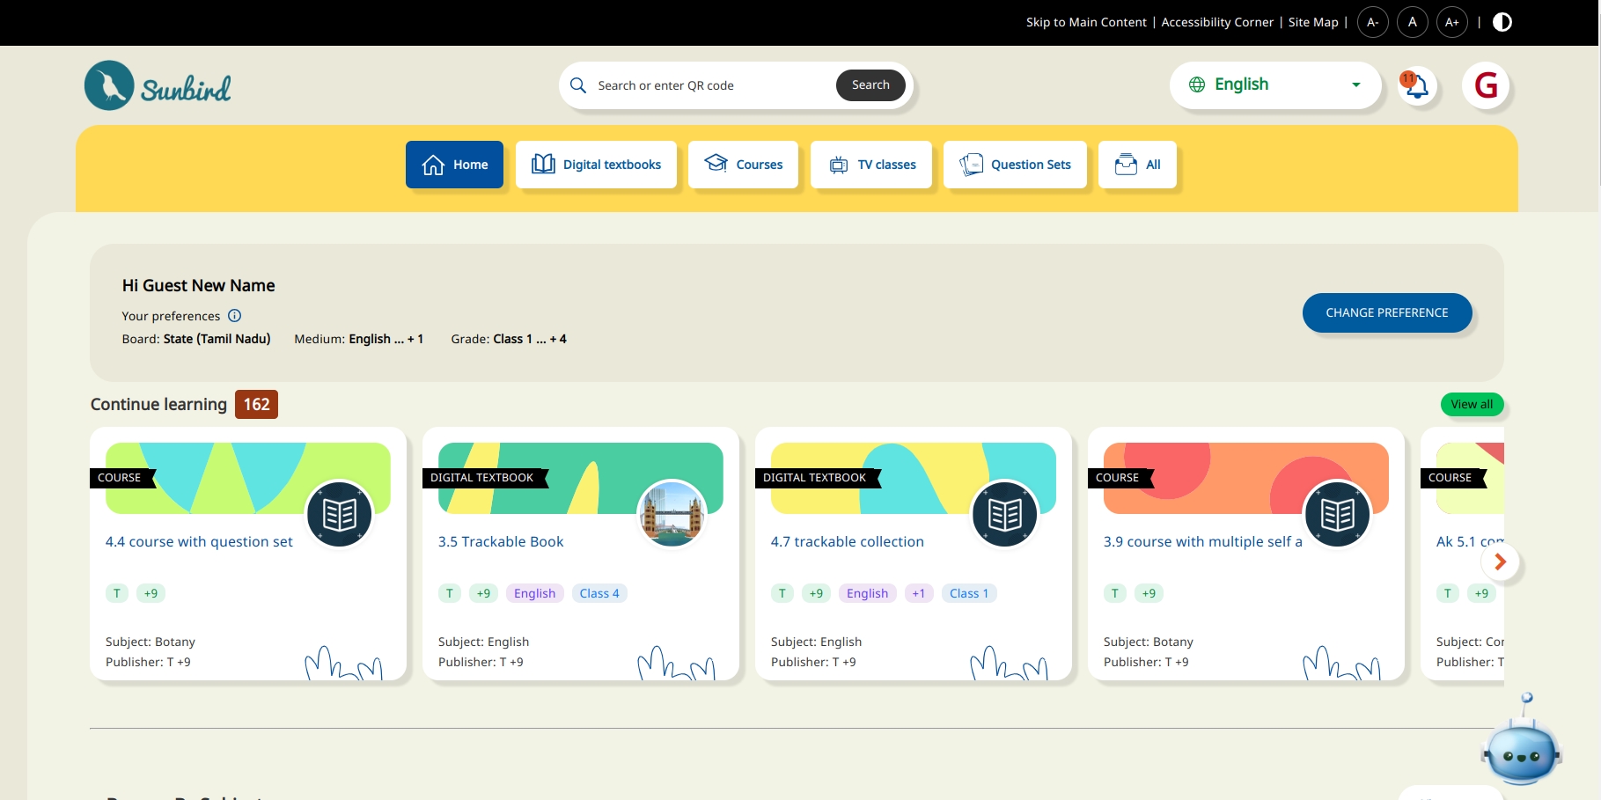This screenshot has height=800, width=1601.
Task: Decrease font size with A-
Action: [x=1372, y=22]
